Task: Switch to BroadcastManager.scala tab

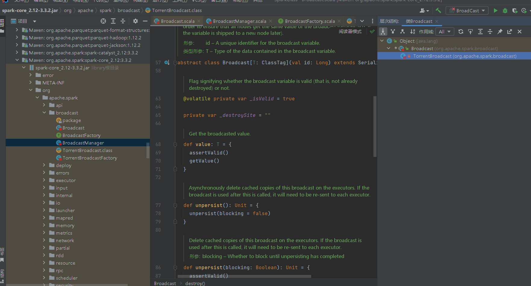Action: click(239, 21)
